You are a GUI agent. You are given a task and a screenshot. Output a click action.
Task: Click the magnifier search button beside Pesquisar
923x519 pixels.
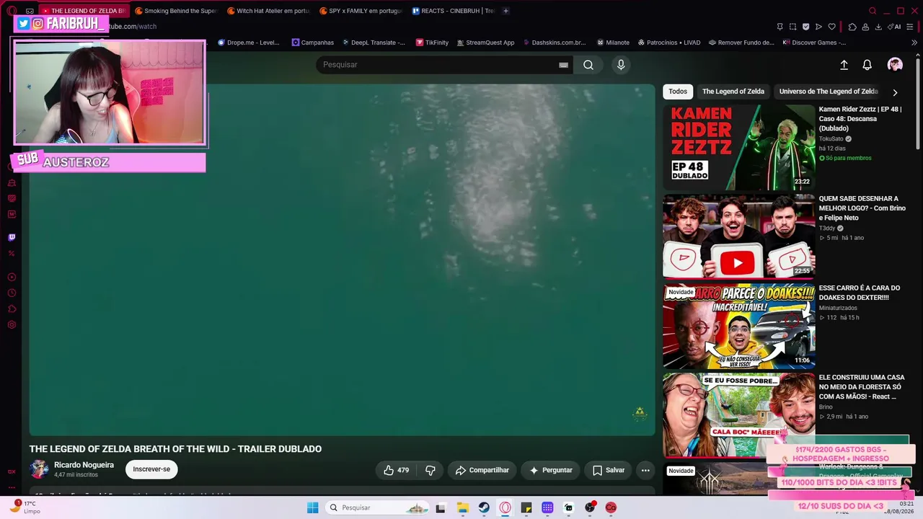click(x=588, y=65)
